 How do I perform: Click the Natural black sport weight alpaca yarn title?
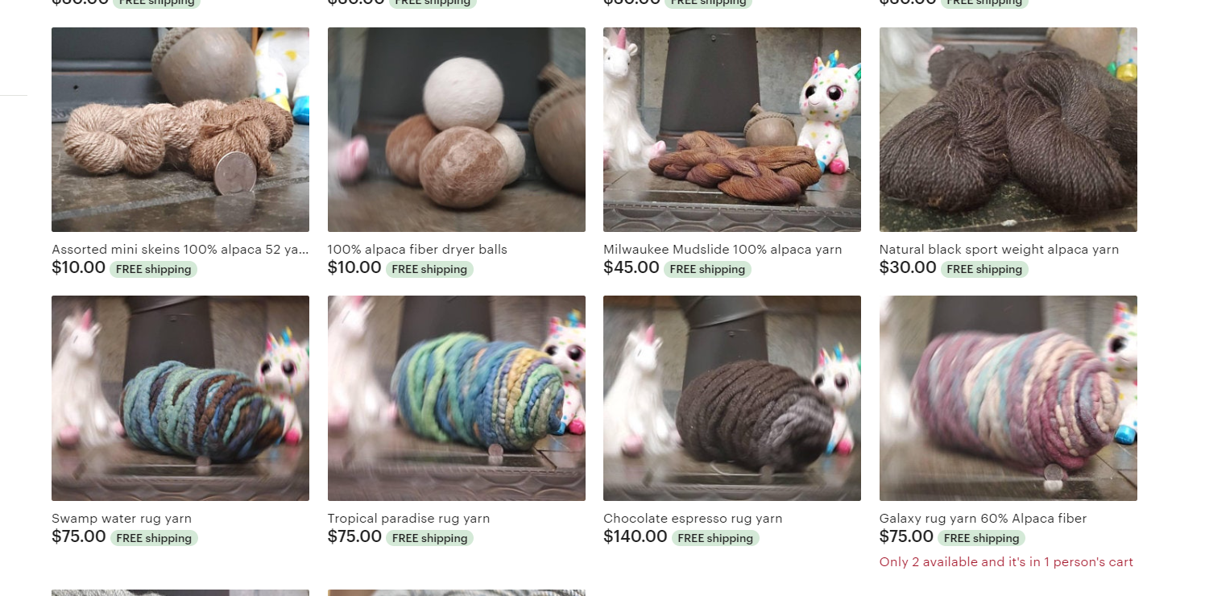pyautogui.click(x=999, y=250)
